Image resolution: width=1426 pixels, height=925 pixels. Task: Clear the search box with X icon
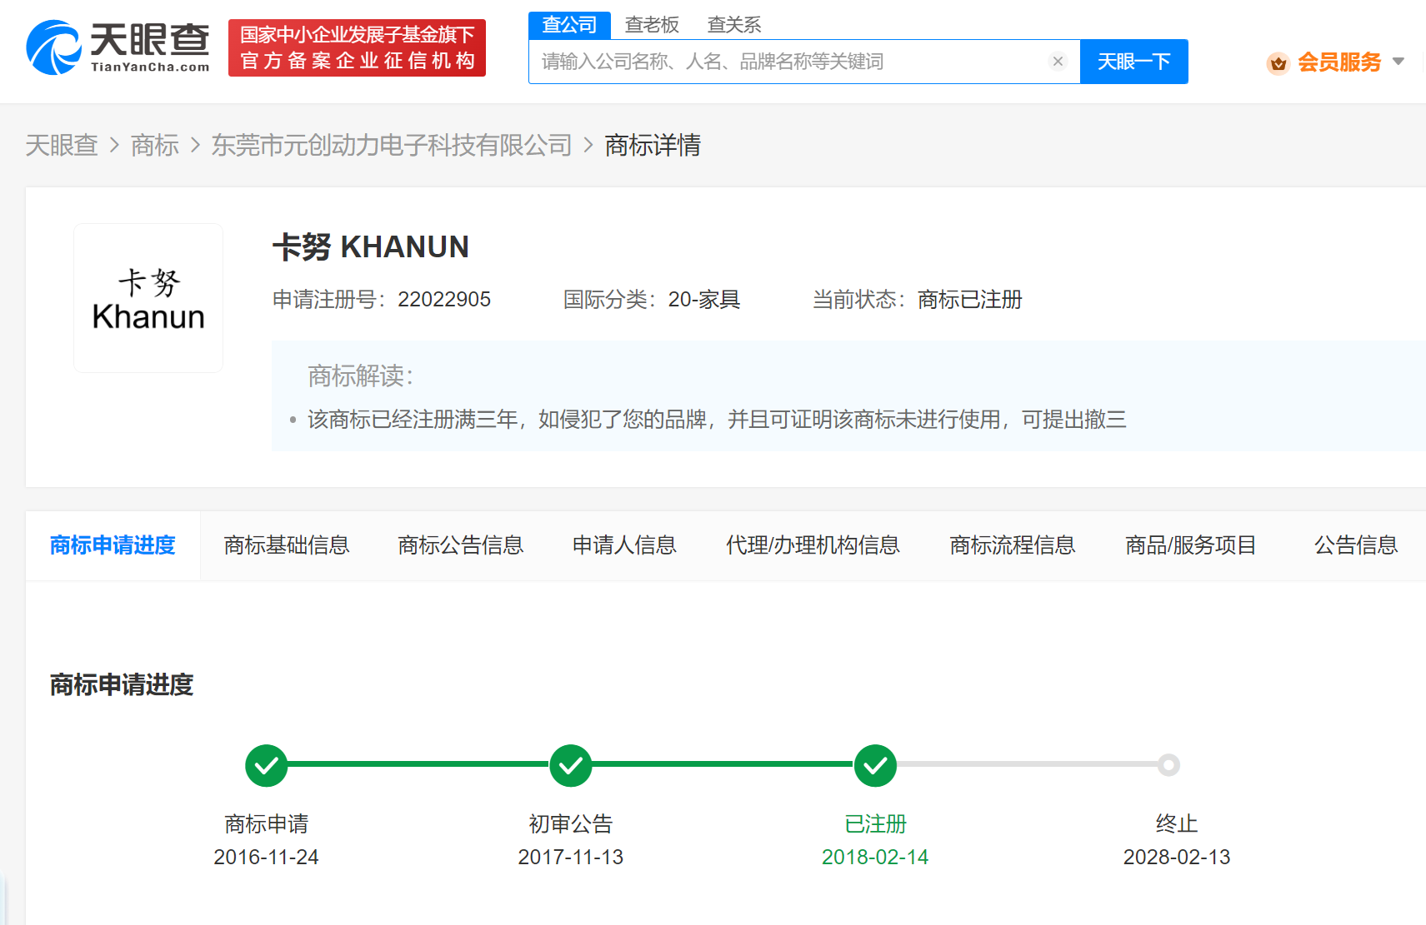tap(1058, 62)
